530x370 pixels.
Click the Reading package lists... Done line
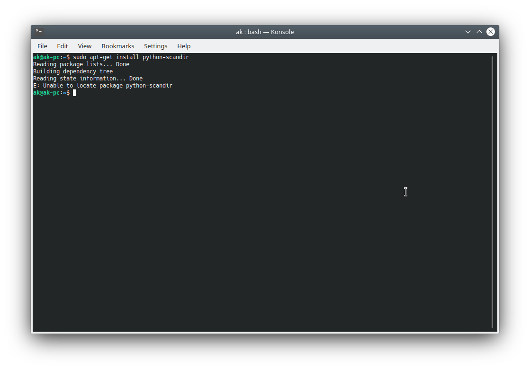[81, 64]
